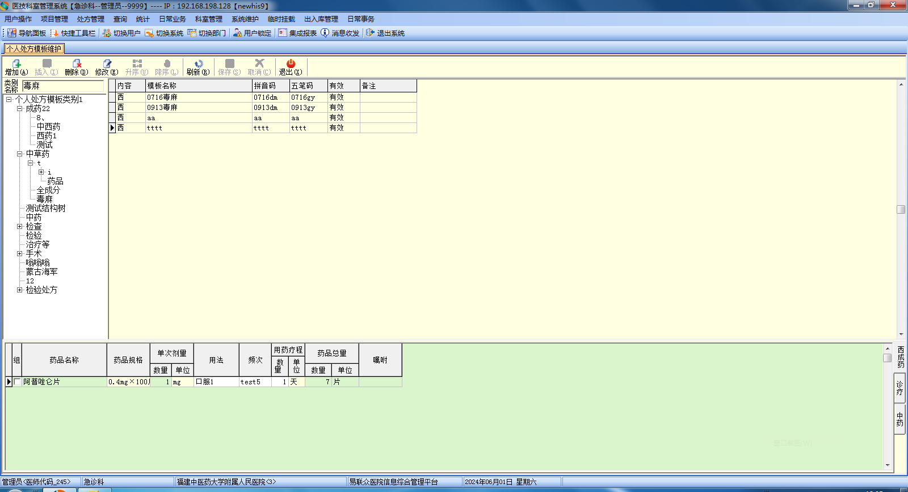Select the 全成分 tree item
Screen dimensions: 908x492
(48, 190)
